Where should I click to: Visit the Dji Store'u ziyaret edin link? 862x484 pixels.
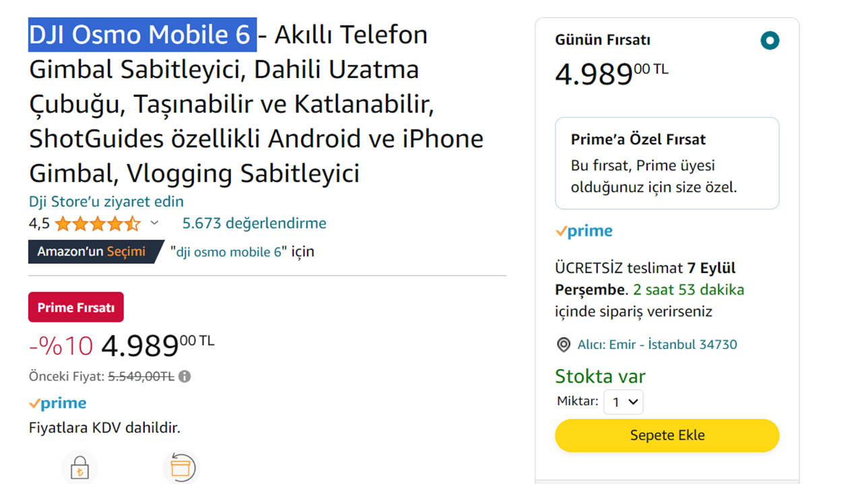pyautogui.click(x=106, y=202)
